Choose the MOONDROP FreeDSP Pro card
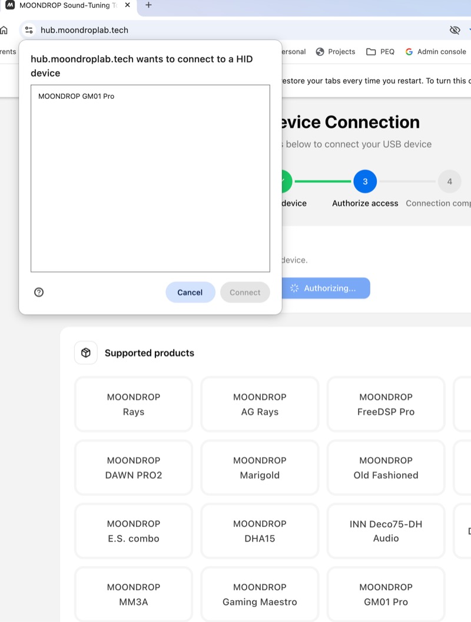Image resolution: width=471 pixels, height=622 pixels. click(x=386, y=404)
